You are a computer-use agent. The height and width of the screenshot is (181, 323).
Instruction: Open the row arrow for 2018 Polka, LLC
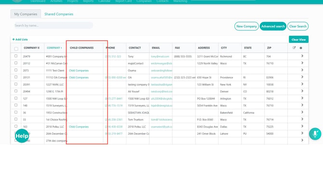click(x=302, y=126)
